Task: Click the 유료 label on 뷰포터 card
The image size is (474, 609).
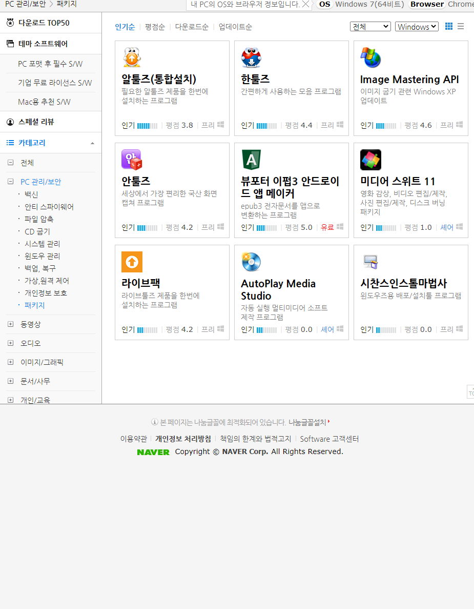Action: 327,227
